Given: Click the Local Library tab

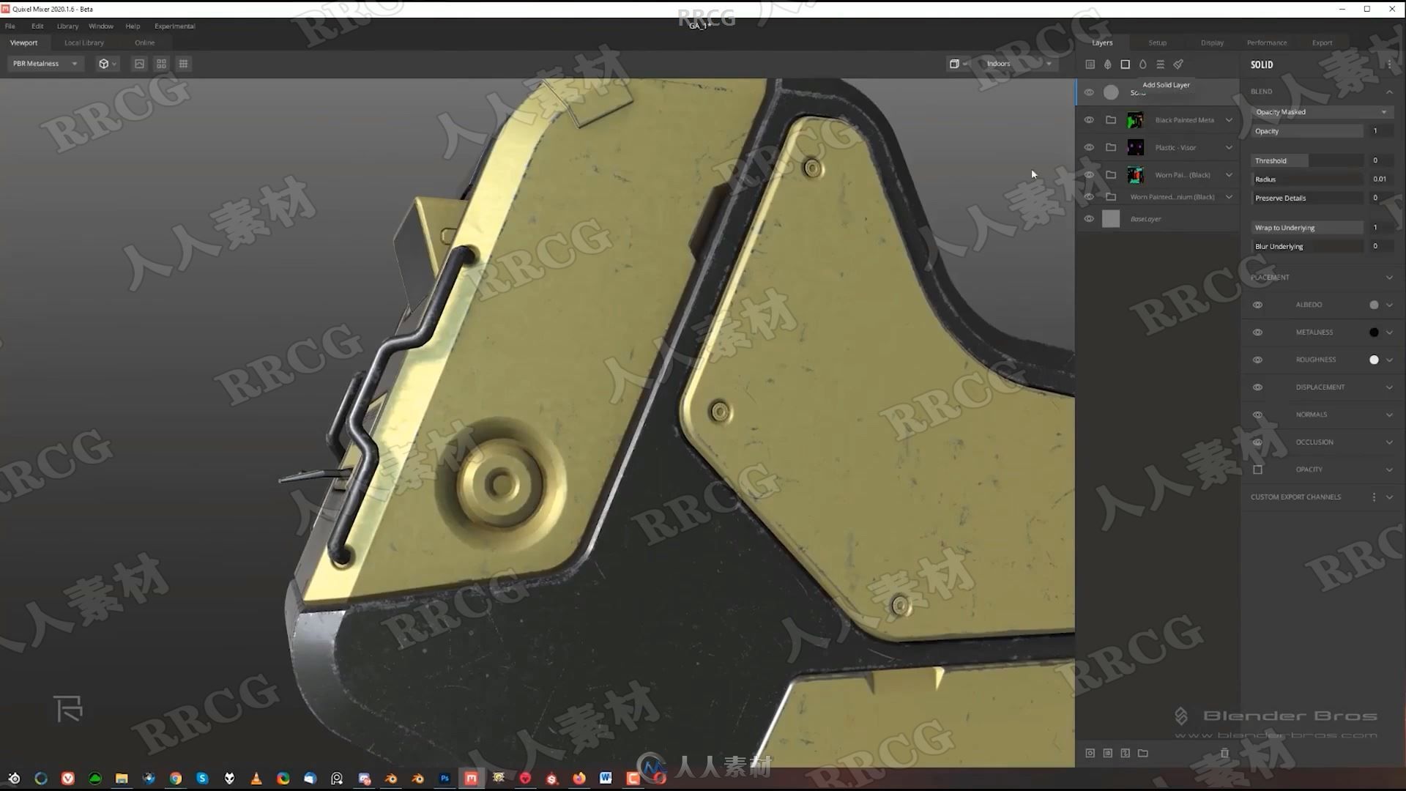Looking at the screenshot, I should point(84,42).
